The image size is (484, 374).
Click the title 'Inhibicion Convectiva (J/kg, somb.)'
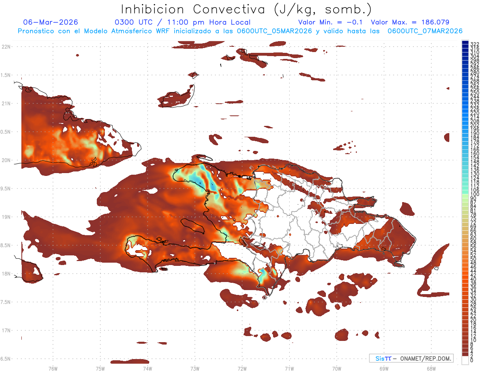pos(246,9)
